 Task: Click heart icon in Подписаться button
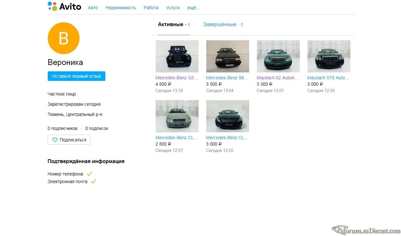tap(55, 140)
